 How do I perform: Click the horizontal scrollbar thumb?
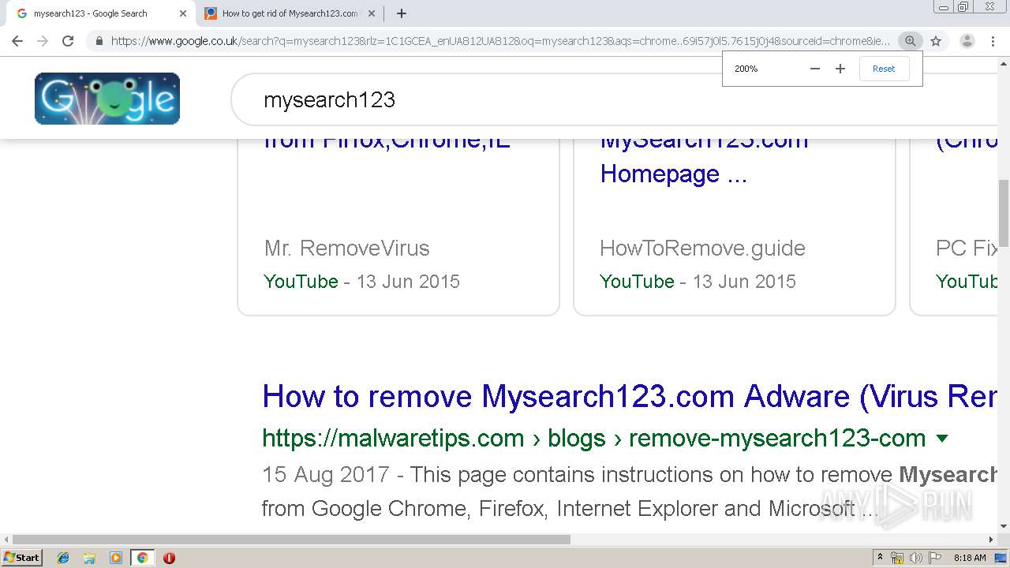pos(291,540)
